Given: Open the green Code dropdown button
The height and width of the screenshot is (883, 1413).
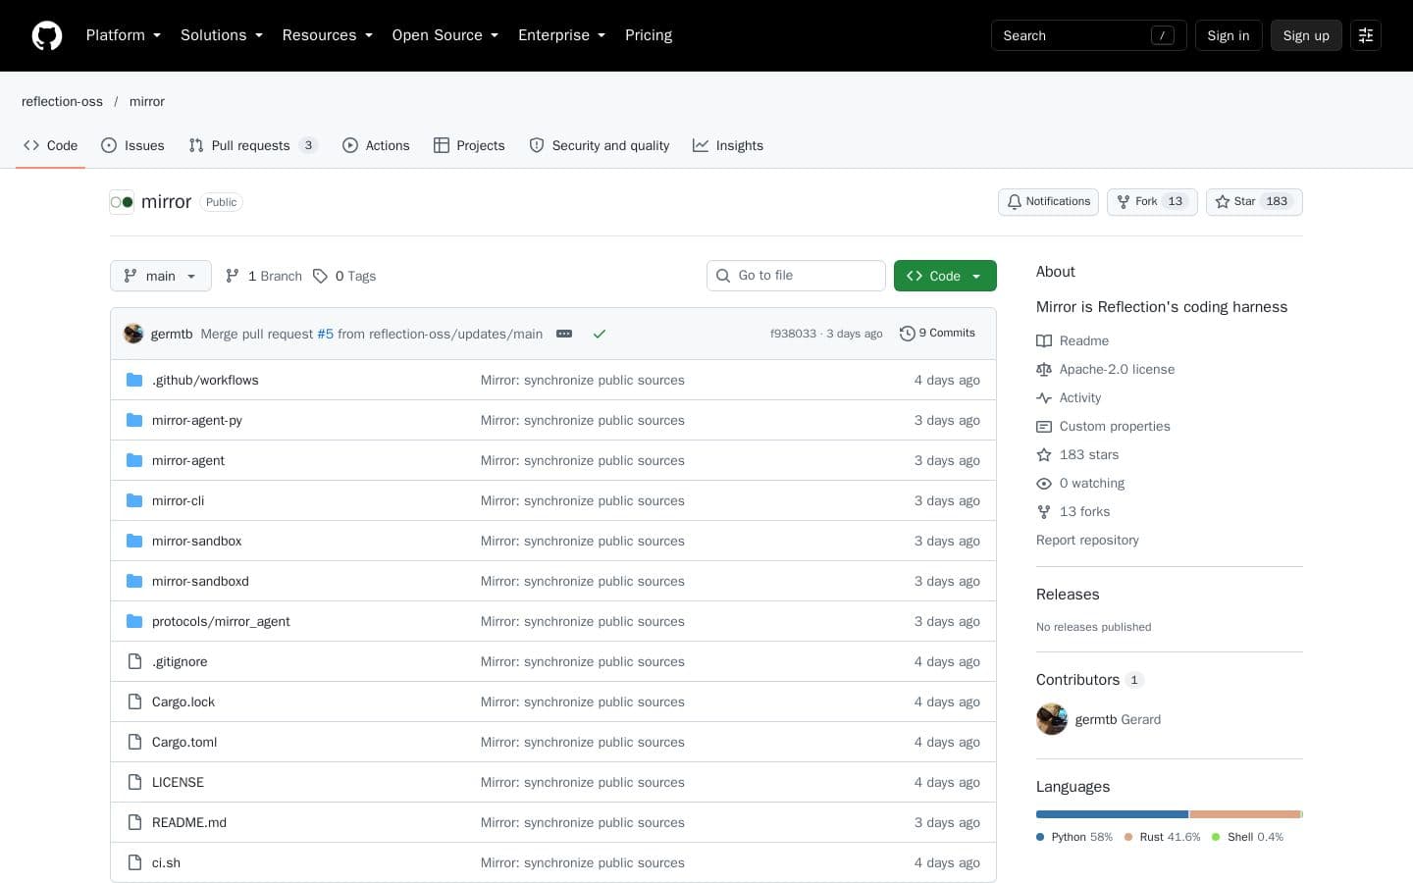Looking at the screenshot, I should 945,276.
